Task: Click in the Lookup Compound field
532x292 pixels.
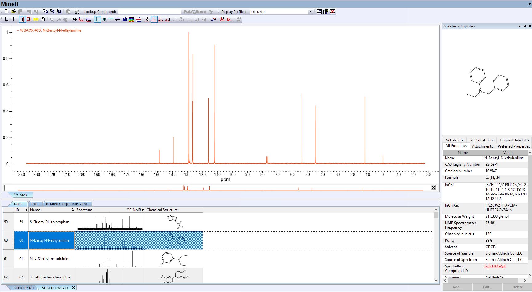Action: point(149,12)
